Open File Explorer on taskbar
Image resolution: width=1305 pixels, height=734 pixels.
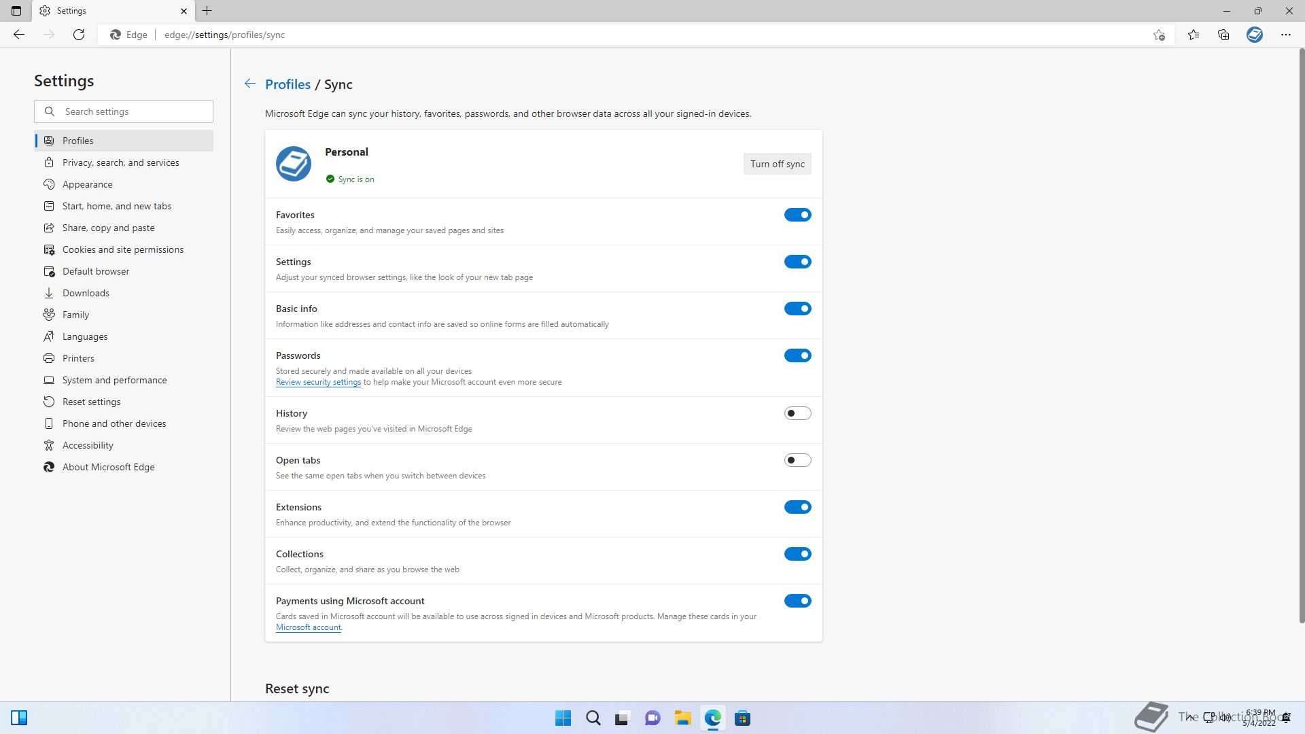tap(682, 718)
